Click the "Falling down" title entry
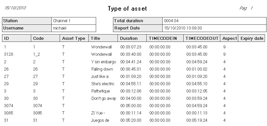The height and width of the screenshot is (126, 267). coord(102,69)
